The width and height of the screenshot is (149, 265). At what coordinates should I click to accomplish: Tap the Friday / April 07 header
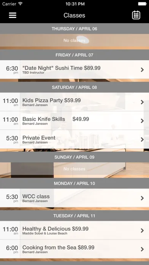[x=74, y=55]
